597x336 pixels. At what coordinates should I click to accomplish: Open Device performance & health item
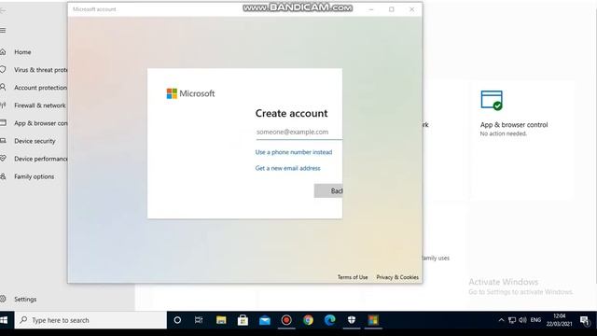point(41,159)
